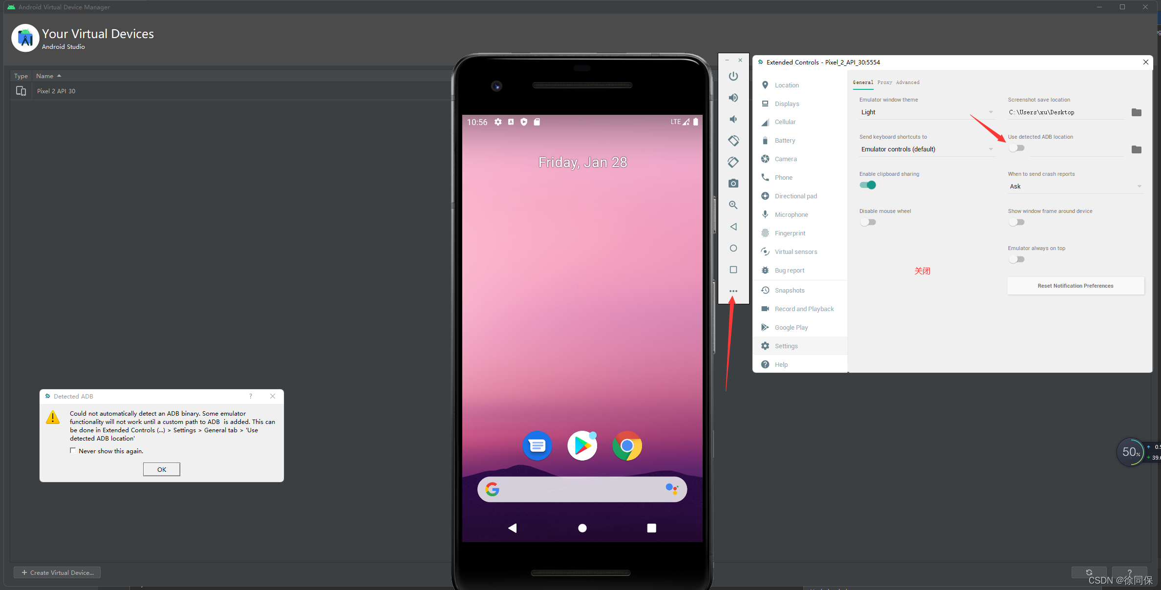Expand When to send crash reports dropdown

click(1142, 186)
